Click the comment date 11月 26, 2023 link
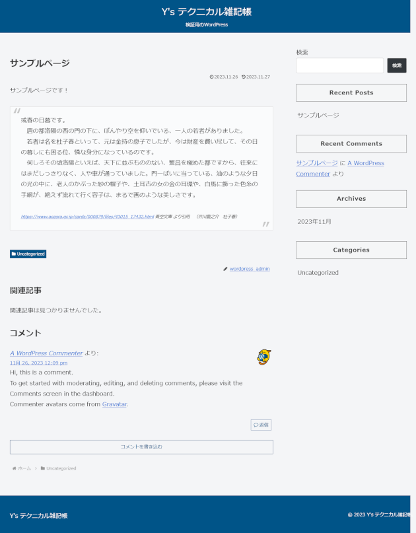This screenshot has width=416, height=533. (x=38, y=363)
